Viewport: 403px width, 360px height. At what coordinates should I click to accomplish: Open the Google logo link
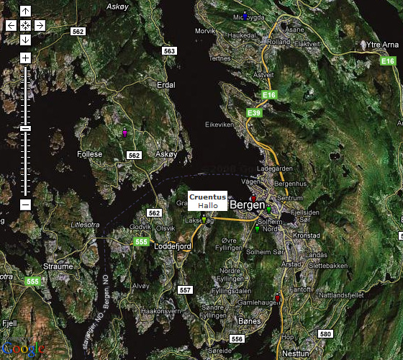click(23, 349)
